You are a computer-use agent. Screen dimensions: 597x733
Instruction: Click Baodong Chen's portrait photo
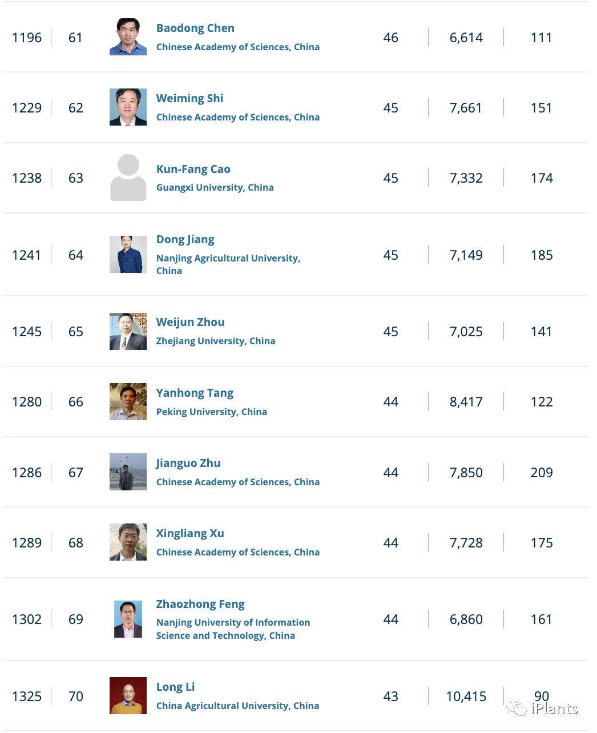point(128,37)
